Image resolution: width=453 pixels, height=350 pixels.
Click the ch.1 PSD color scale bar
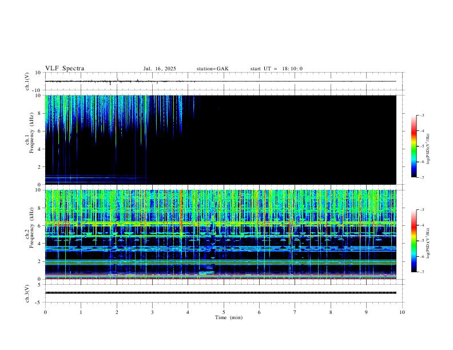click(x=414, y=146)
